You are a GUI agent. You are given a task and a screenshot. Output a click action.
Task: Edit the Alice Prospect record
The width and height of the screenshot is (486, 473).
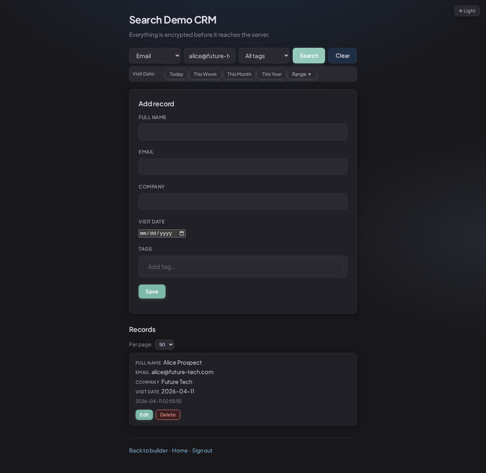(144, 415)
